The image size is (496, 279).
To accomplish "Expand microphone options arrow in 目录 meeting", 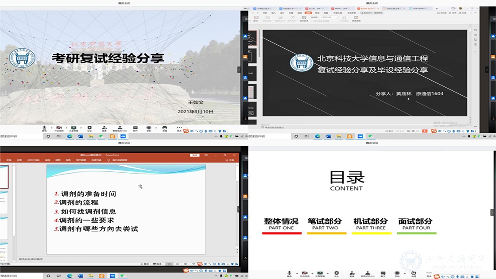I will click(x=297, y=273).
